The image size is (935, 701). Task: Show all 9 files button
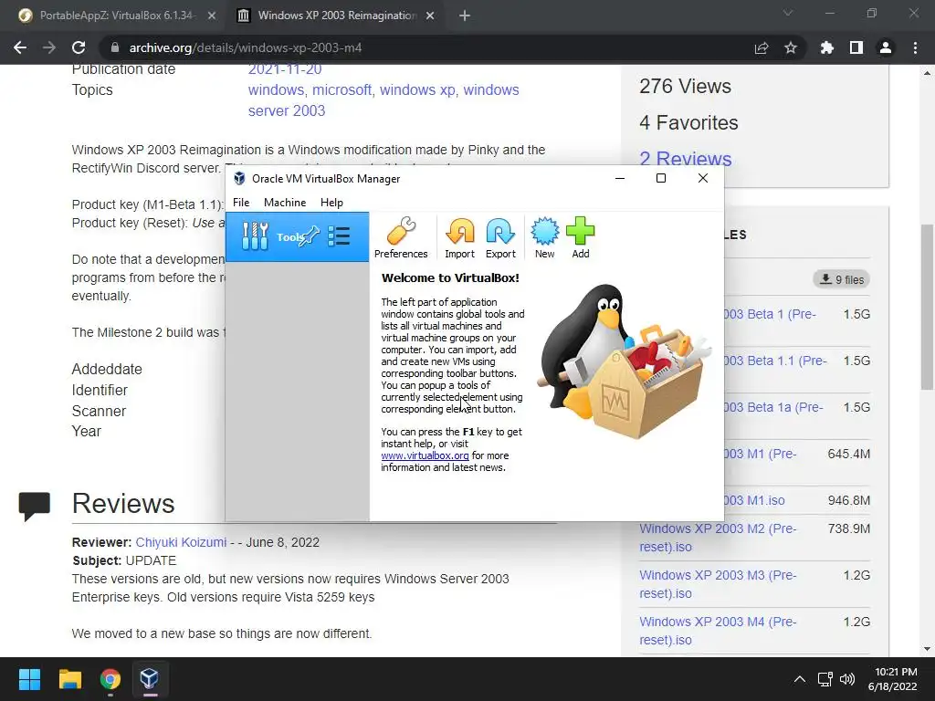841,279
